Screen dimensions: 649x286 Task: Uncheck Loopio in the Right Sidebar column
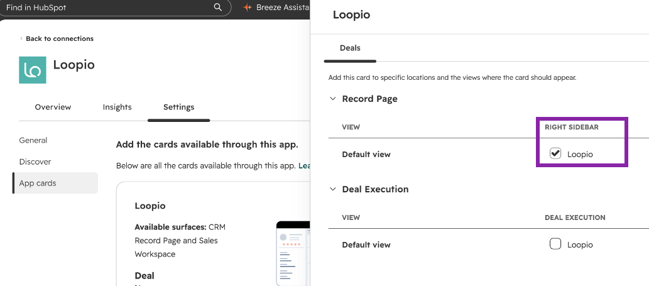[x=555, y=153]
